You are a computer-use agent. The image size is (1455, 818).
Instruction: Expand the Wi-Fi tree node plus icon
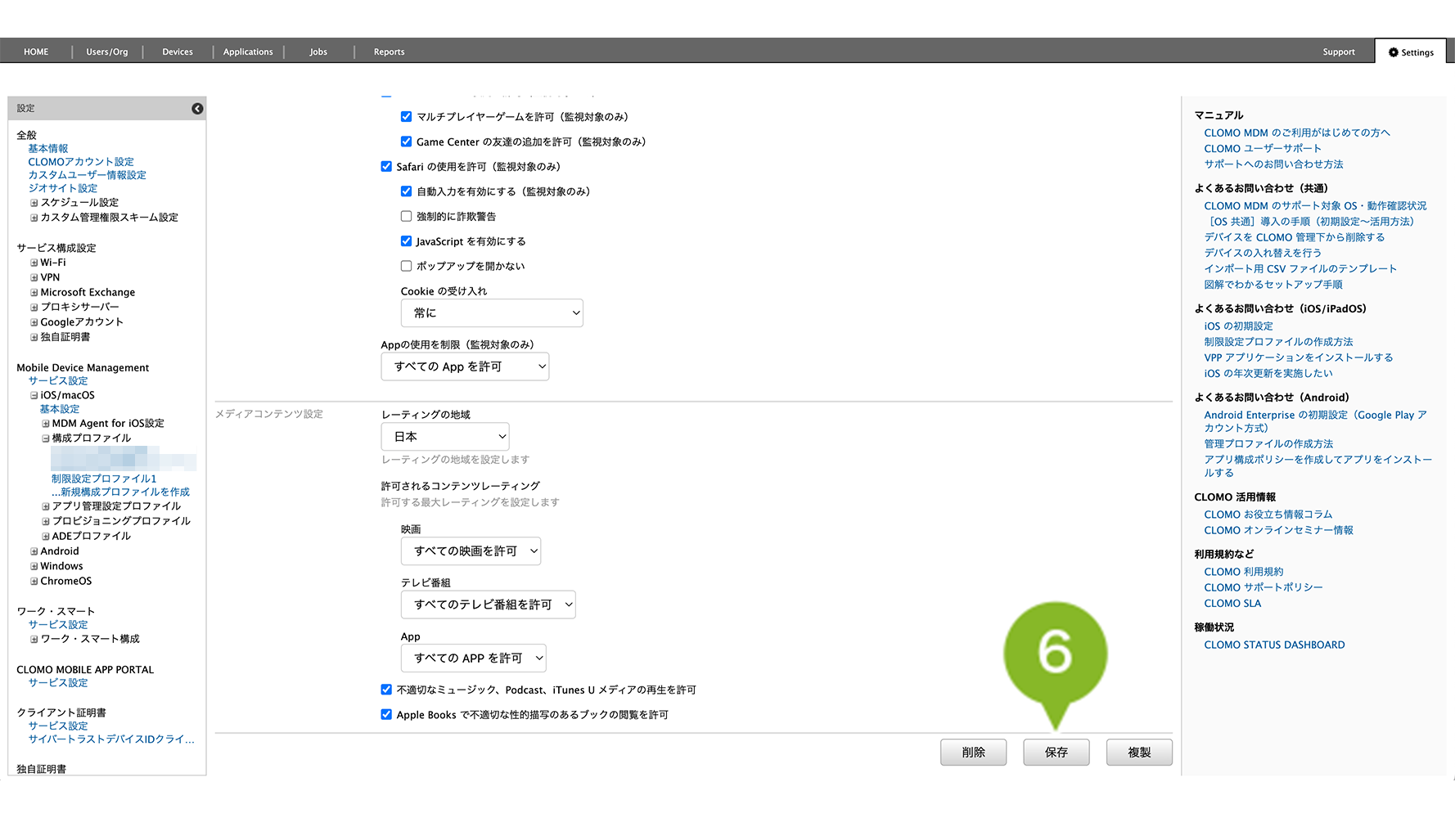tap(34, 263)
